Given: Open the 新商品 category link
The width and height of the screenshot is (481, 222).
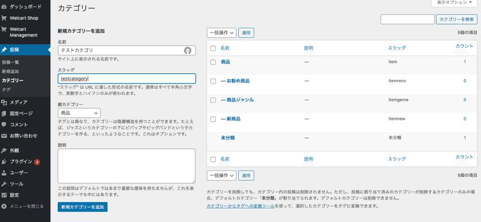Looking at the screenshot, I should click(x=231, y=119).
